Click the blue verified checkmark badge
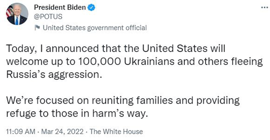Image resolution: width=270 pixels, height=140 pixels. click(91, 8)
